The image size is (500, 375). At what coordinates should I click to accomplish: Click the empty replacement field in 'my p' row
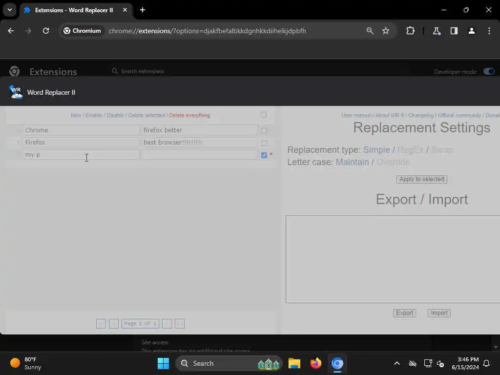point(199,155)
